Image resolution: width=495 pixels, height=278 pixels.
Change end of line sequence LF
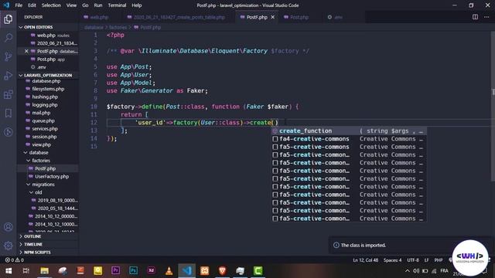pyautogui.click(x=426, y=260)
